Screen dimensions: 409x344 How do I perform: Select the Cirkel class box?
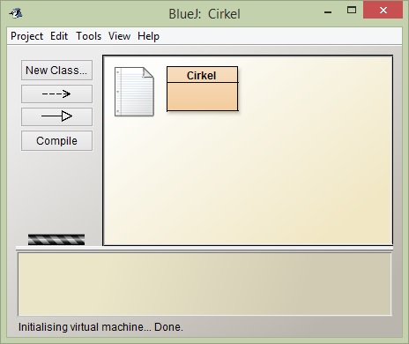click(203, 89)
